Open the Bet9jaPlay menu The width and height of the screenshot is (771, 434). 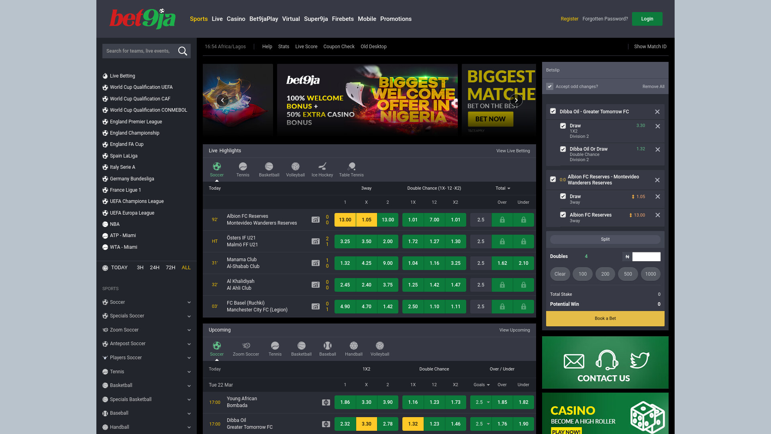point(263,19)
